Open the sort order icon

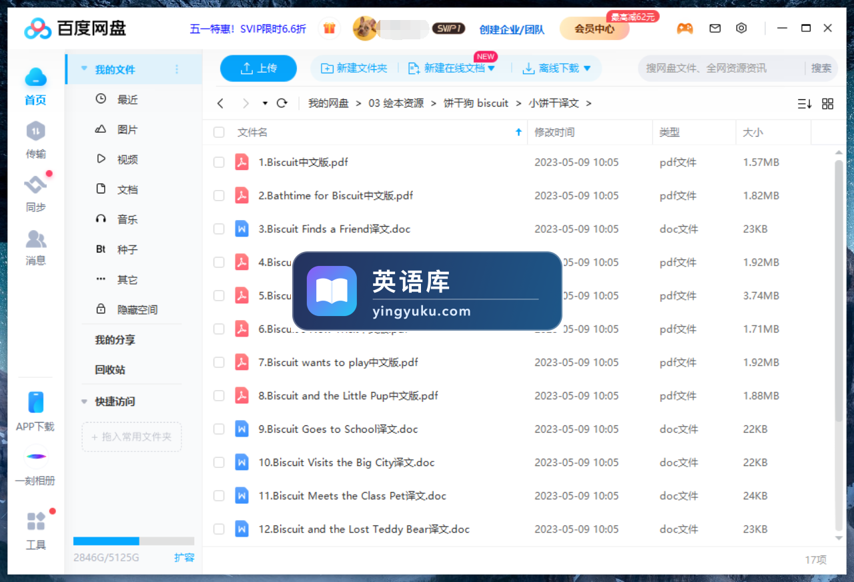coord(805,103)
